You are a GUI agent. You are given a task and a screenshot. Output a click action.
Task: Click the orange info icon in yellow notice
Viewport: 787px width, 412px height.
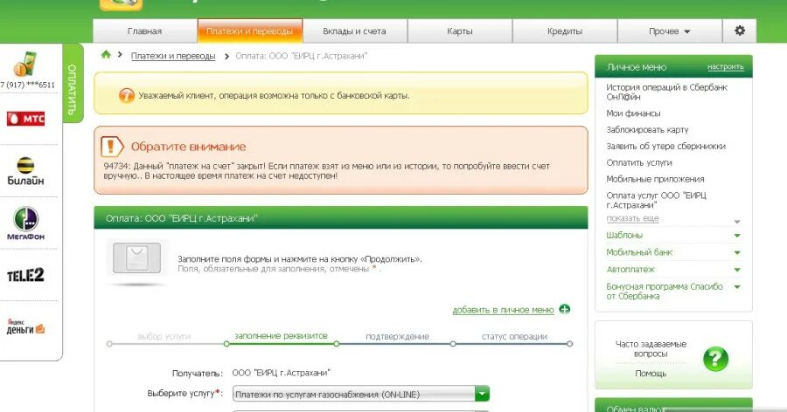(x=127, y=95)
